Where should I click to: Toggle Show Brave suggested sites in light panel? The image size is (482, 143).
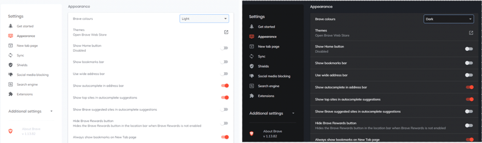(224, 109)
